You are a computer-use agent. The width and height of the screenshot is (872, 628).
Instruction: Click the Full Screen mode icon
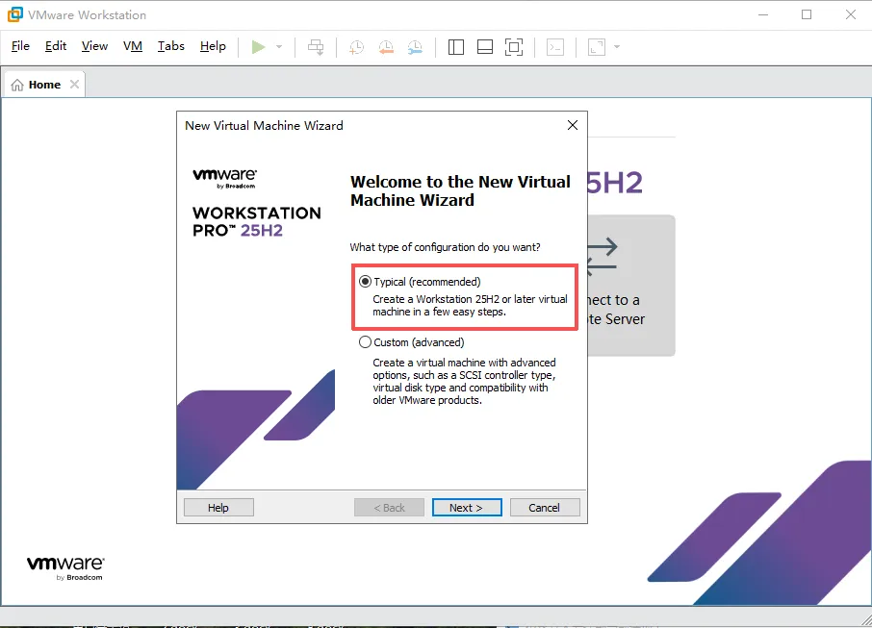tap(514, 47)
